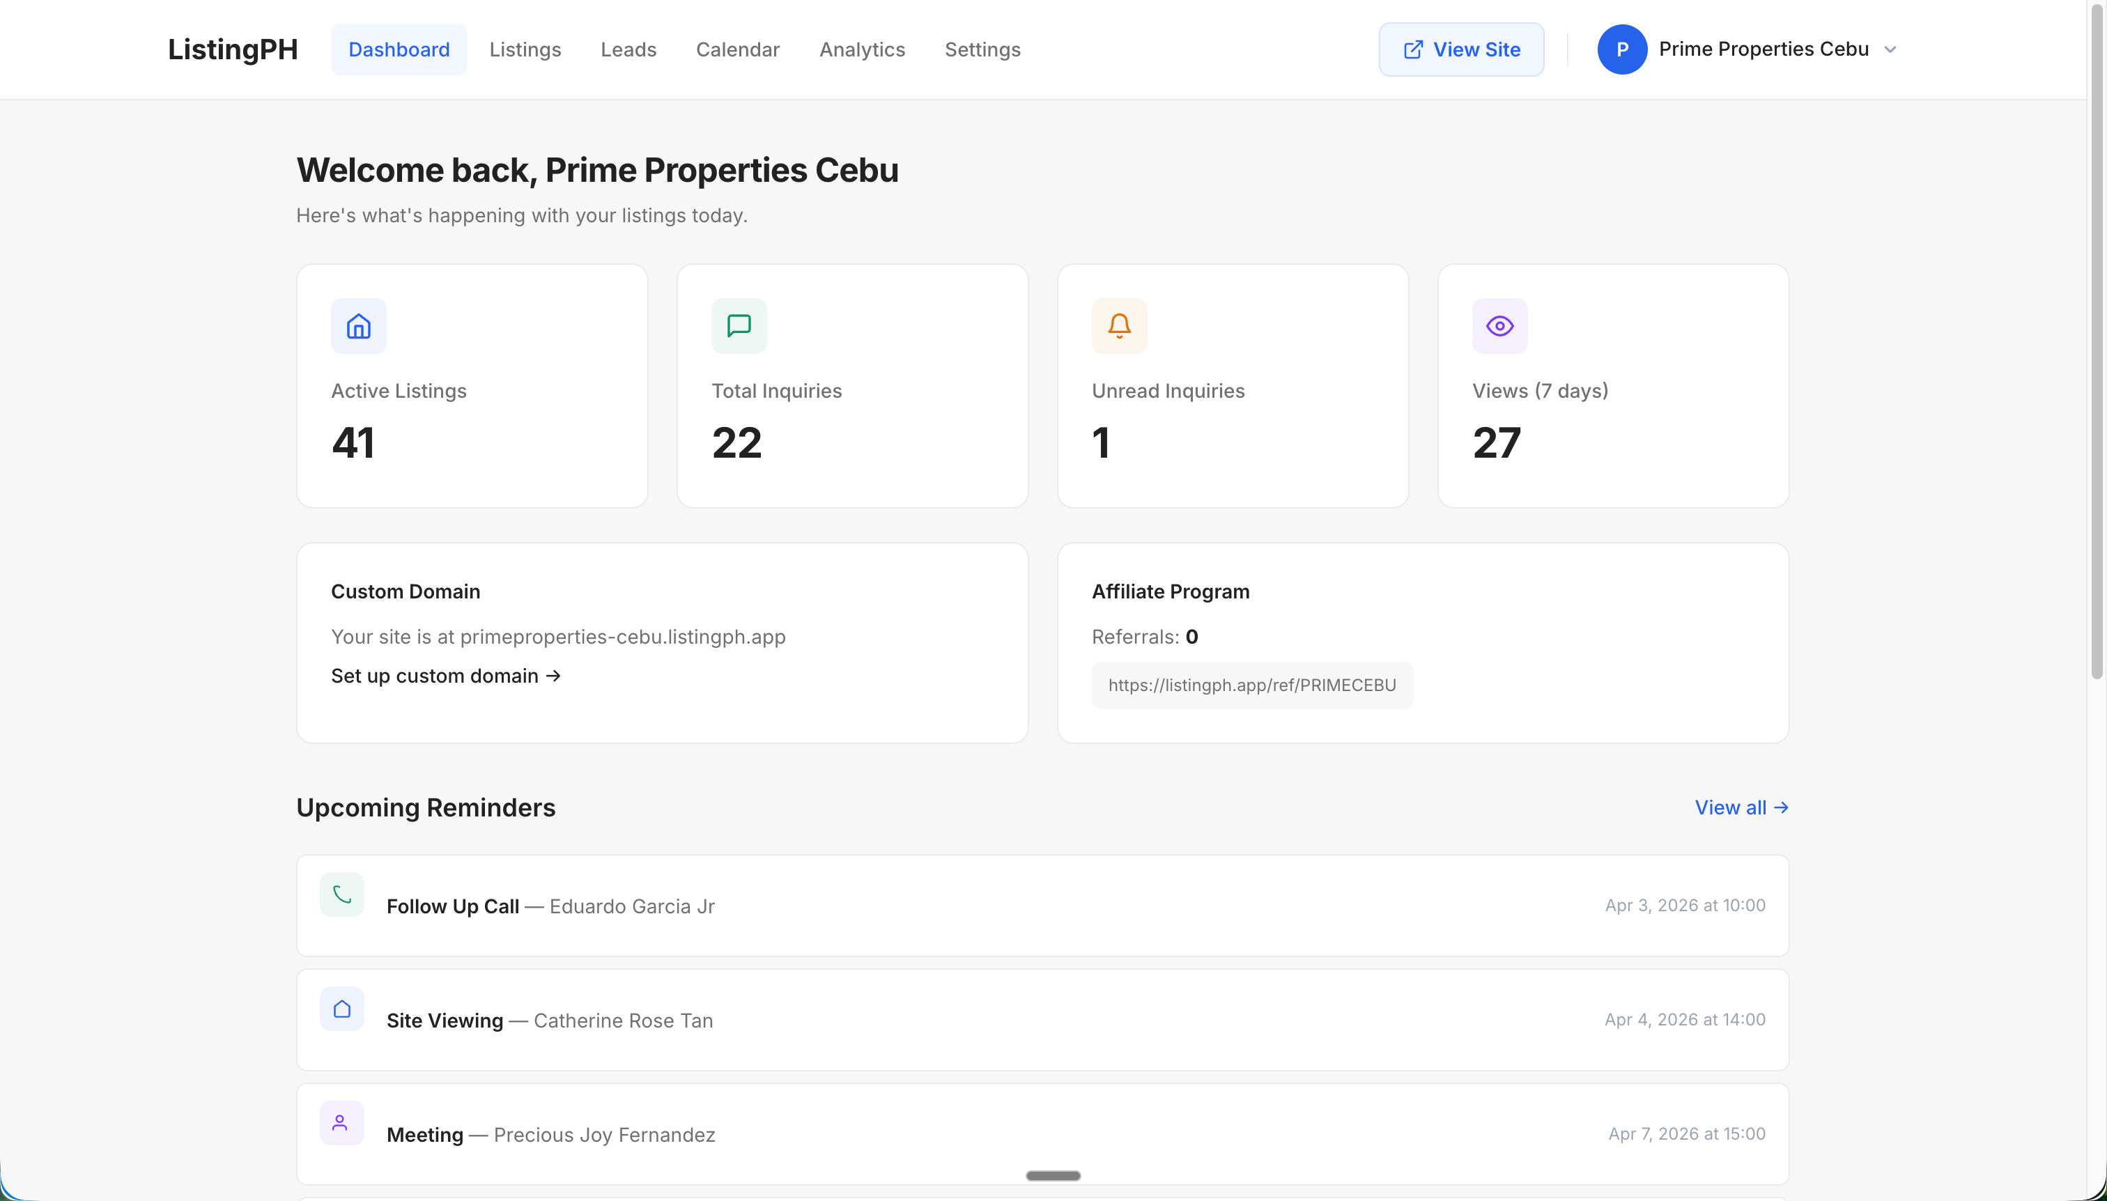Select the affiliate referral URL field
The height and width of the screenshot is (1201, 2107).
pos(1251,685)
